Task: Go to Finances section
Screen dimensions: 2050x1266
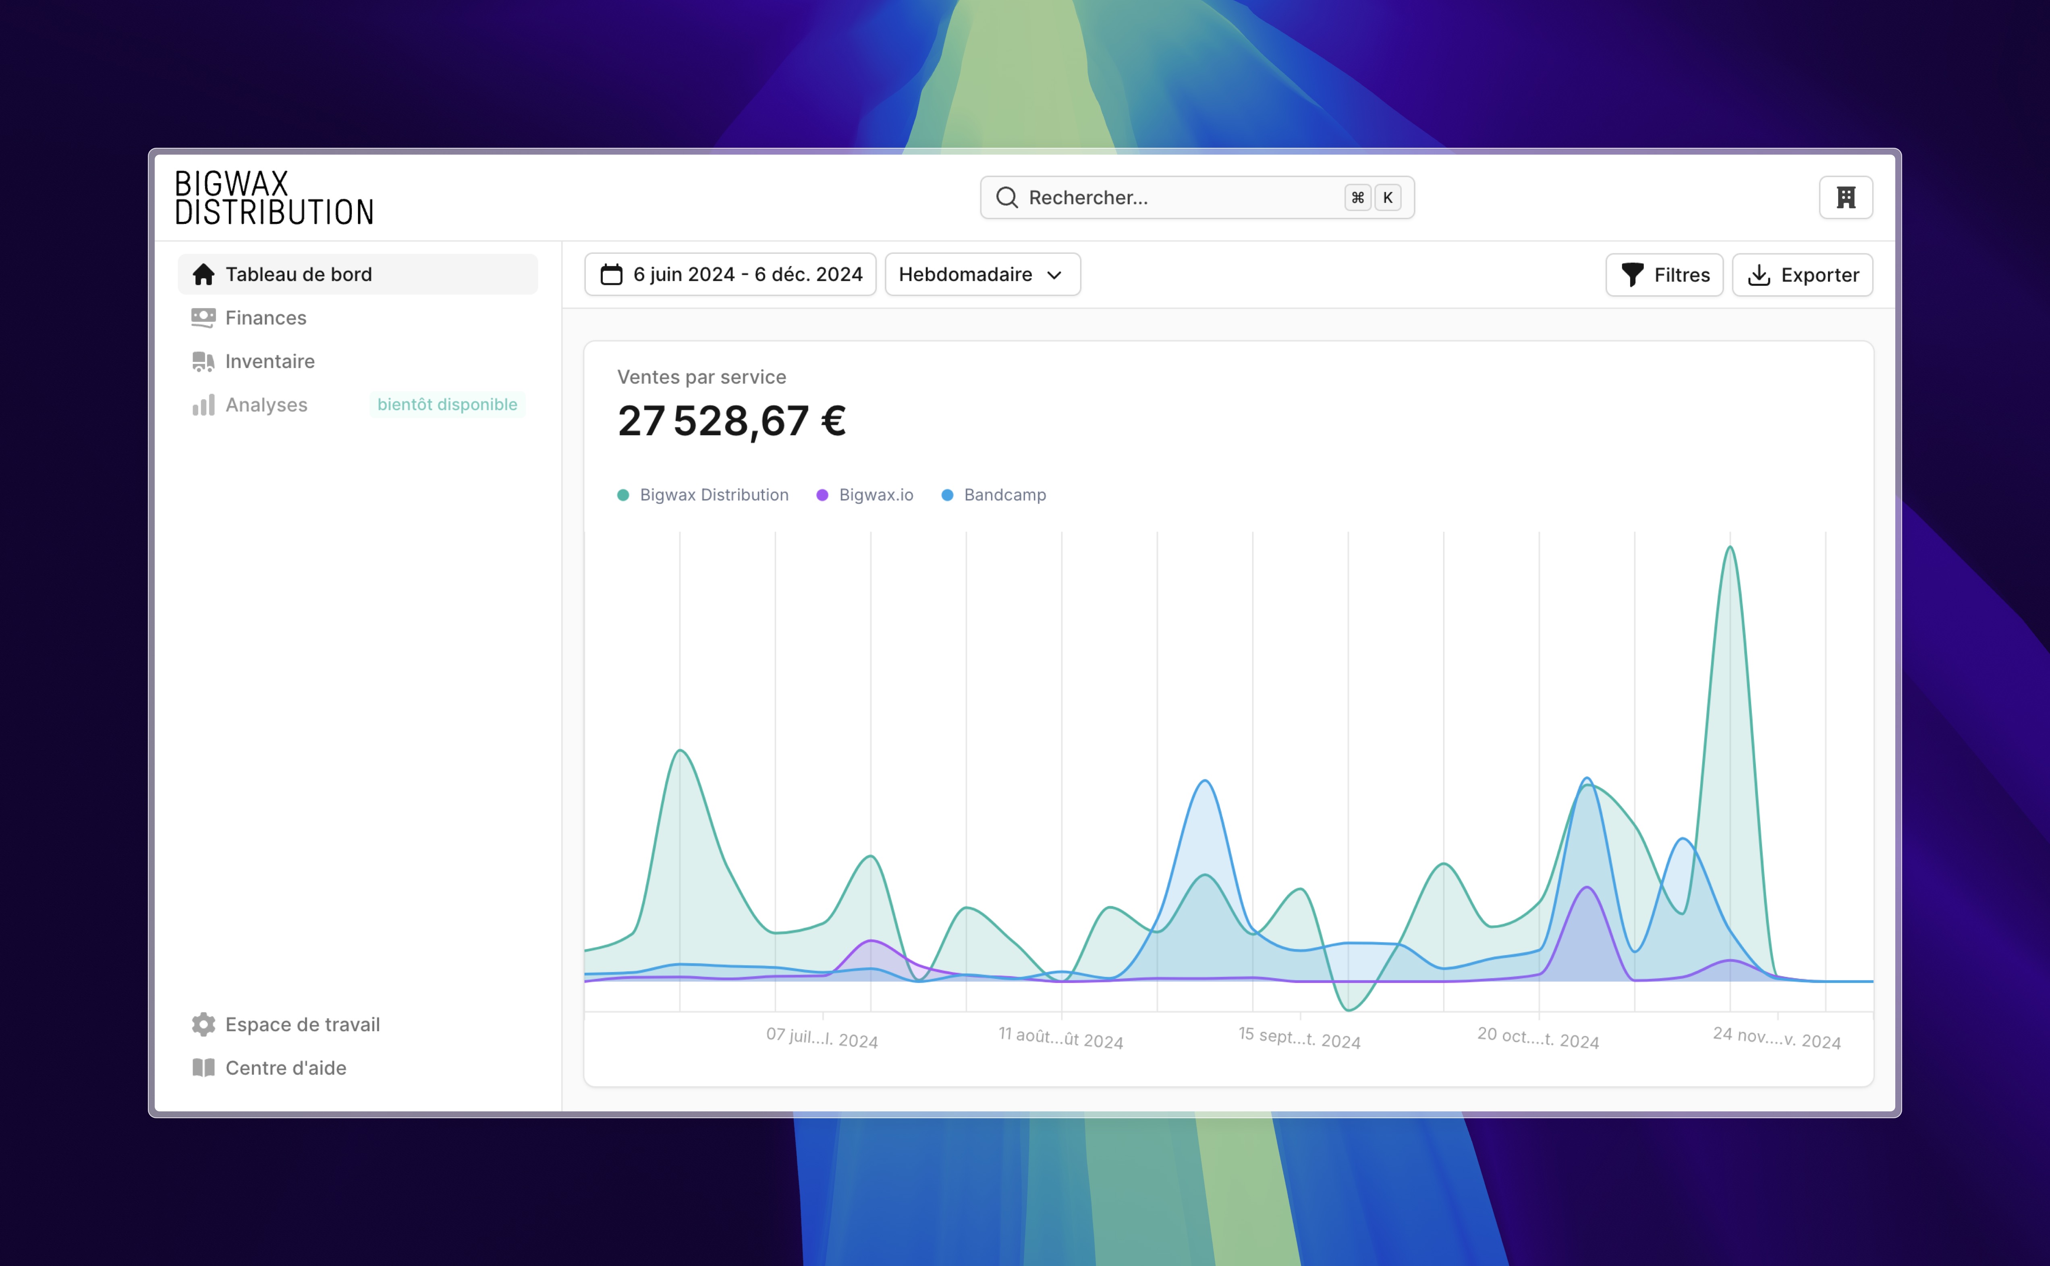Action: [266, 318]
